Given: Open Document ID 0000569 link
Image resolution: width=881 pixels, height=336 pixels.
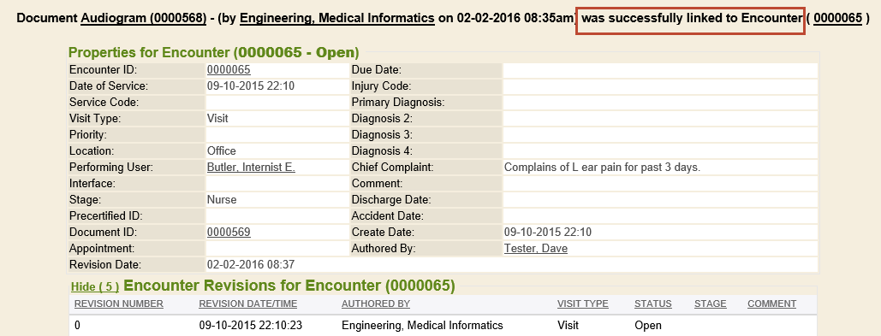Looking at the screenshot, I should coord(229,233).
